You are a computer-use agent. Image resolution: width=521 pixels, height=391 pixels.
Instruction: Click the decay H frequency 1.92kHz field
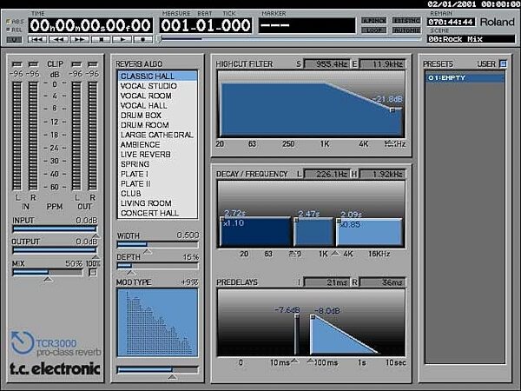pyautogui.click(x=382, y=174)
